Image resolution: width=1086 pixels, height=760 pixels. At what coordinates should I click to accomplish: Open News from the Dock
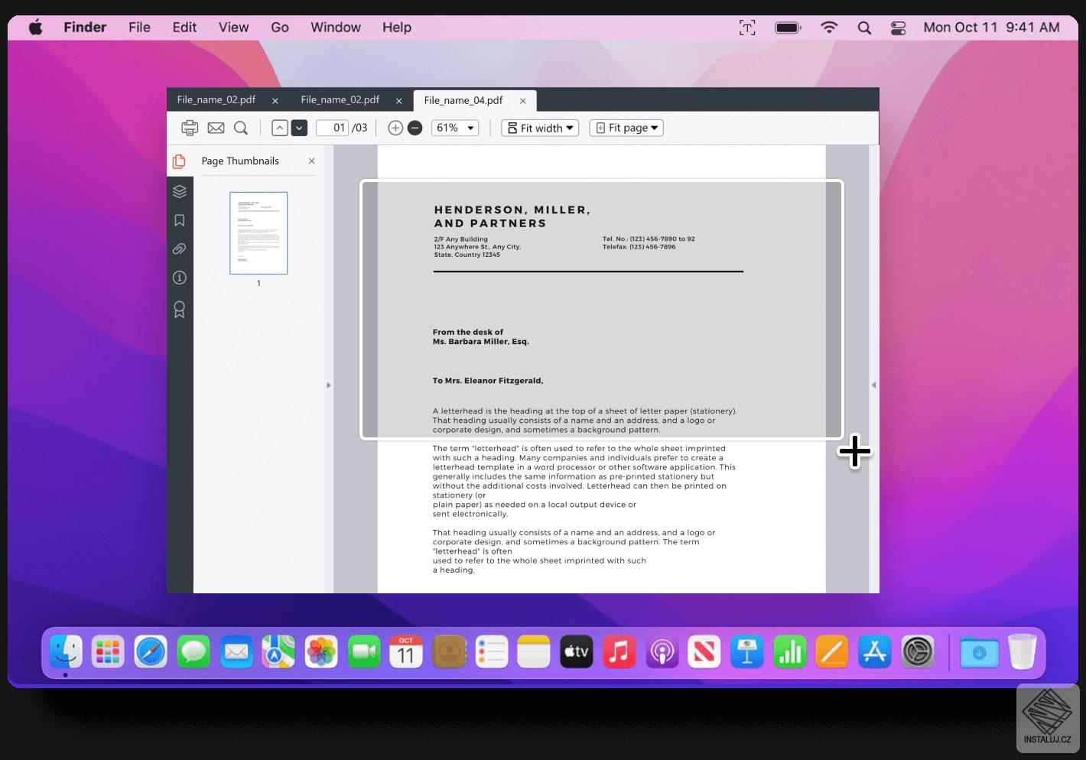point(704,652)
